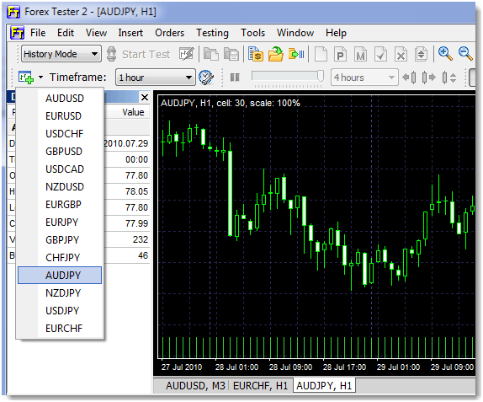This screenshot has width=483, height=402.
Task: Close the data panel with X
Action: point(145,98)
